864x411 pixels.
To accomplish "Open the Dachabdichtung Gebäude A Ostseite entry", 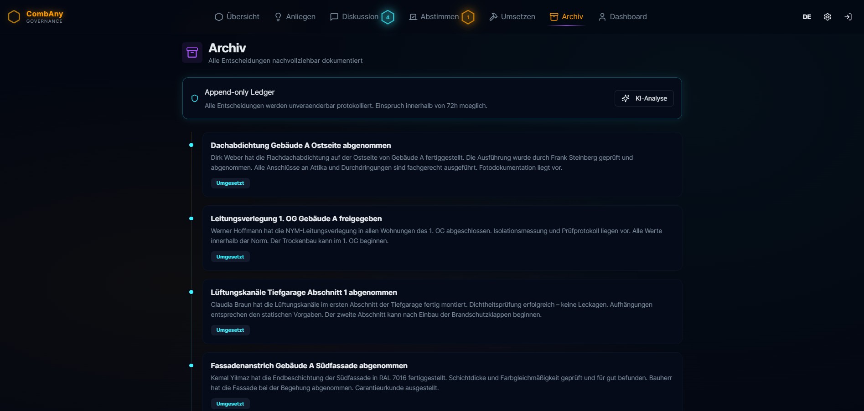I will tap(442, 164).
